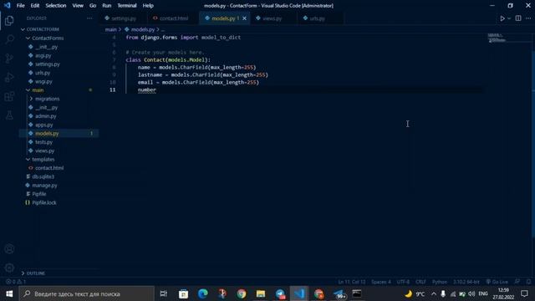Open the File menu
This screenshot has width=535, height=301.
tap(20, 6)
